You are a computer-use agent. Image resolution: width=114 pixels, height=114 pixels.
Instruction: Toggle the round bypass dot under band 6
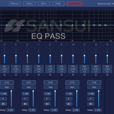[x=27, y=75]
